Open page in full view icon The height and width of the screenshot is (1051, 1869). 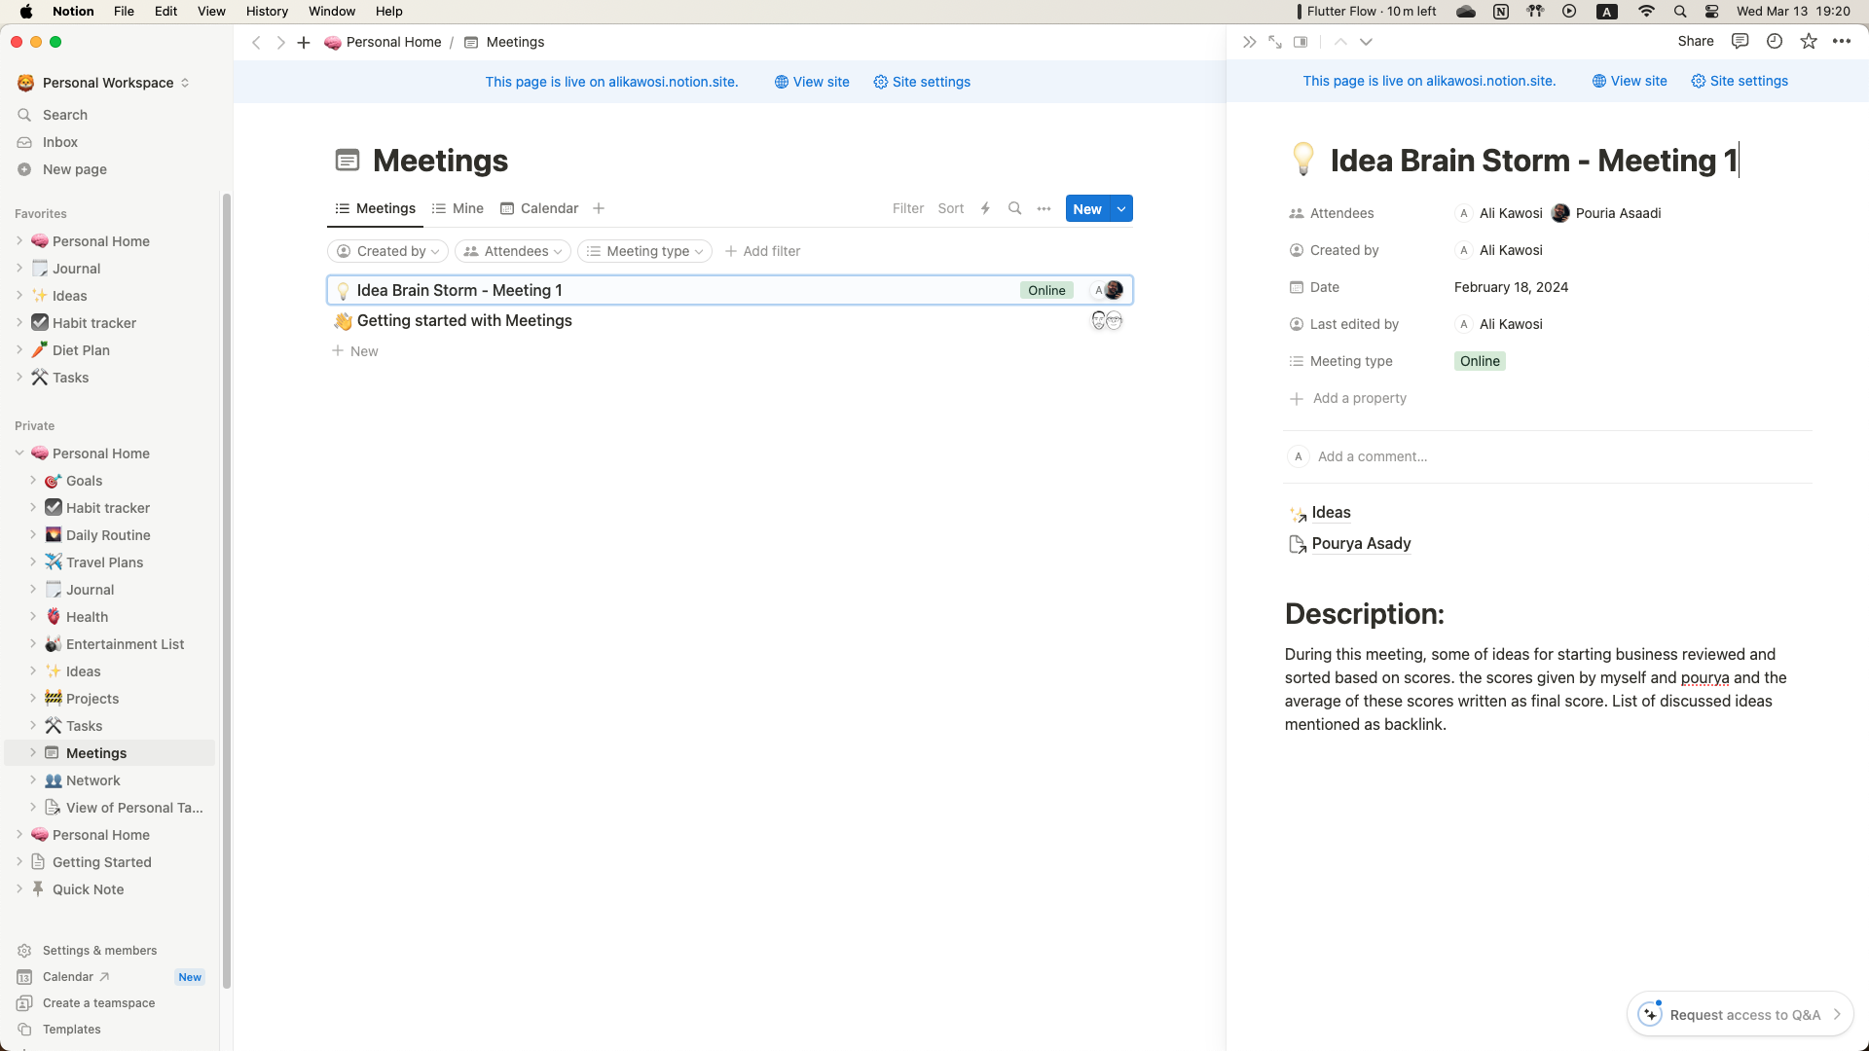pos(1275,42)
